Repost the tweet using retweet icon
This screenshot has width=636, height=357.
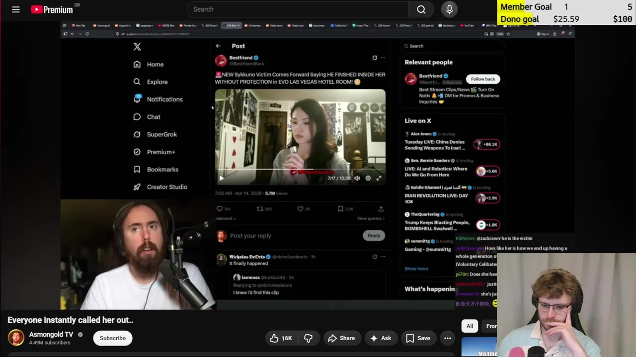(x=259, y=209)
